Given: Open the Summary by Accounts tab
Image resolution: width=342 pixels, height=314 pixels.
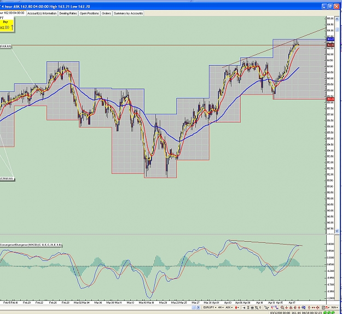Looking at the screenshot, I should (x=128, y=13).
